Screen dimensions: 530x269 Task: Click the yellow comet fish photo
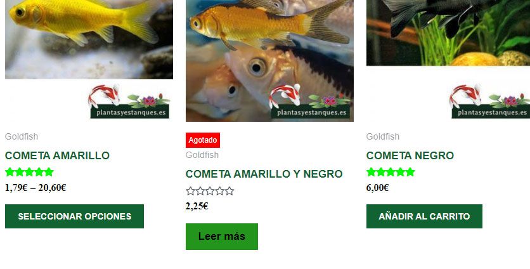[89, 39]
